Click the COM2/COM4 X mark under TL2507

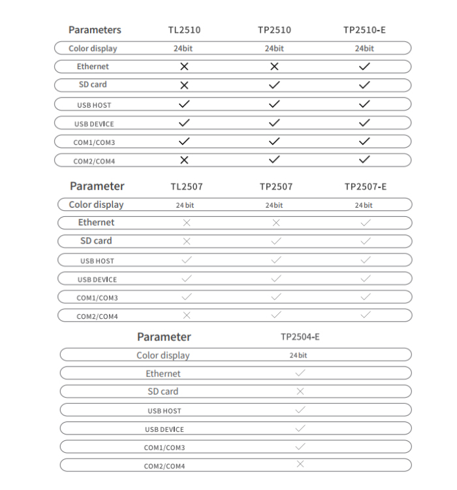[187, 316]
